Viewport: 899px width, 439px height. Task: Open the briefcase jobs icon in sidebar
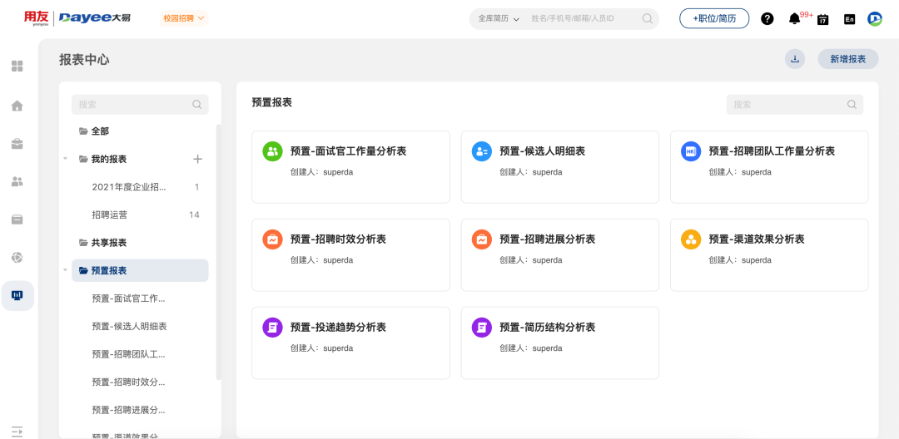pos(17,144)
